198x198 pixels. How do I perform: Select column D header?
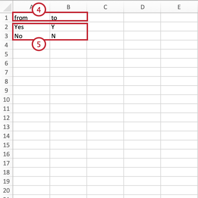pyautogui.click(x=142, y=7)
